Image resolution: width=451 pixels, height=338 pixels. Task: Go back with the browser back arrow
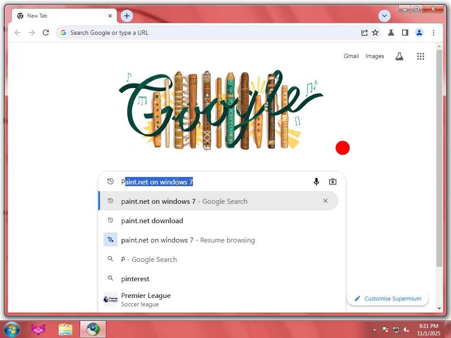[x=18, y=33]
